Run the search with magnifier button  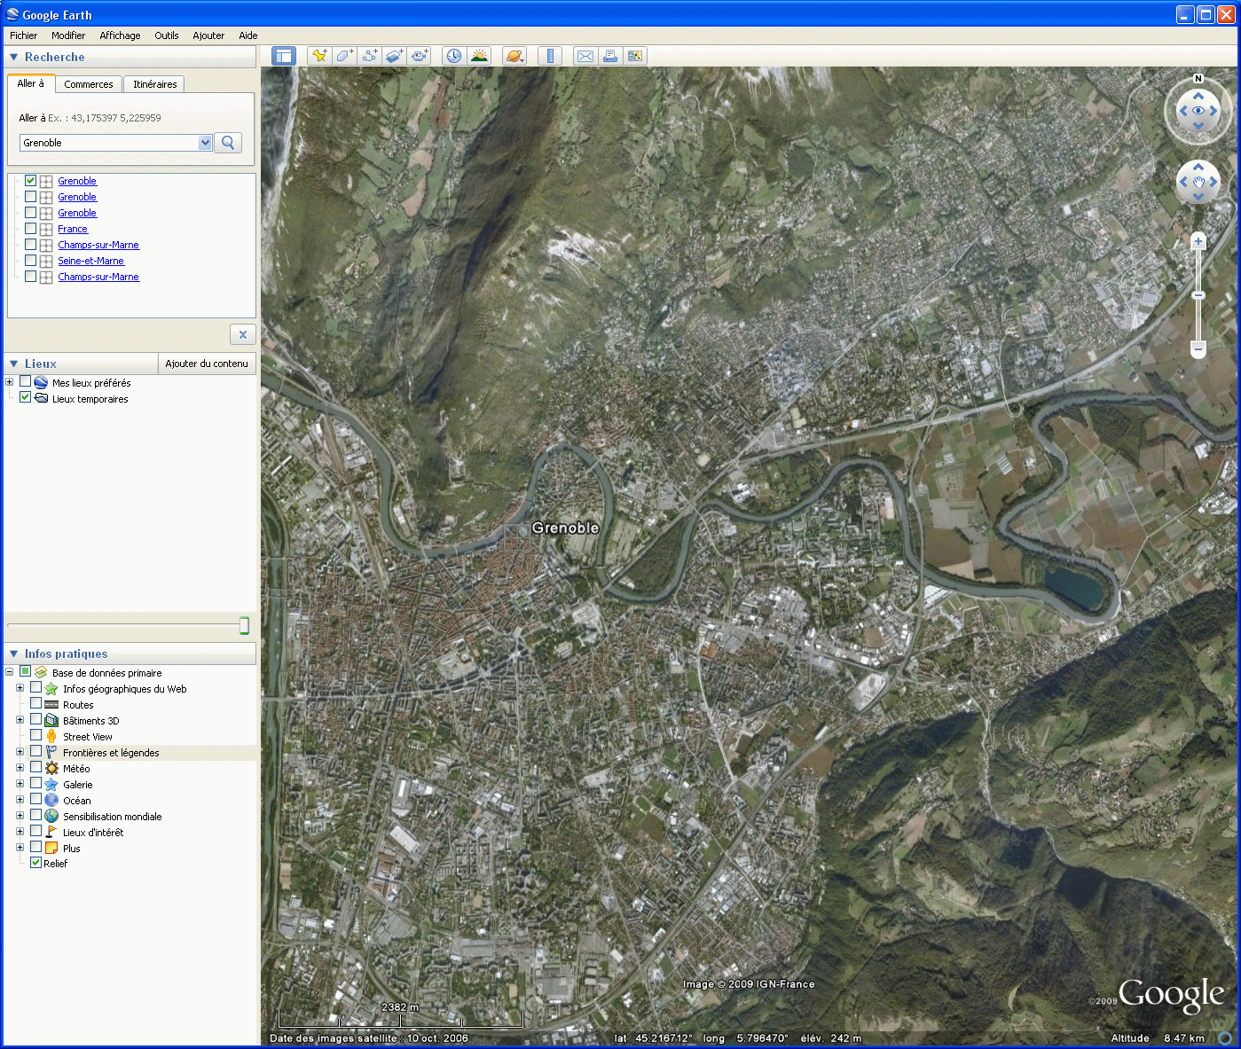pos(228,143)
